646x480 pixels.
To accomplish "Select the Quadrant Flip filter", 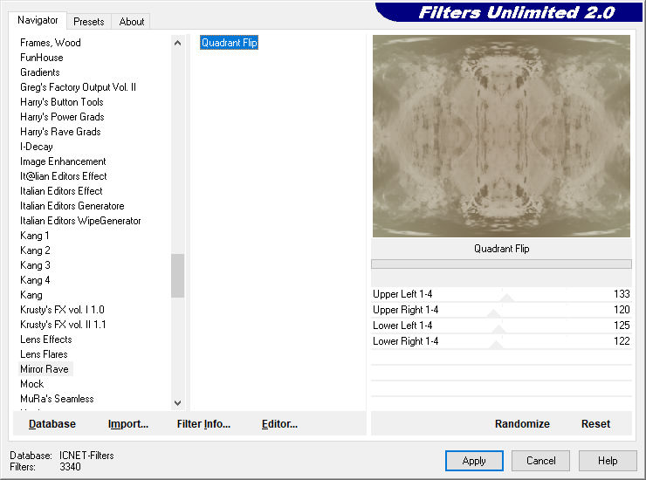I will [x=229, y=43].
